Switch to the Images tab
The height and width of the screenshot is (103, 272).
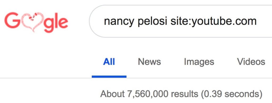click(199, 62)
